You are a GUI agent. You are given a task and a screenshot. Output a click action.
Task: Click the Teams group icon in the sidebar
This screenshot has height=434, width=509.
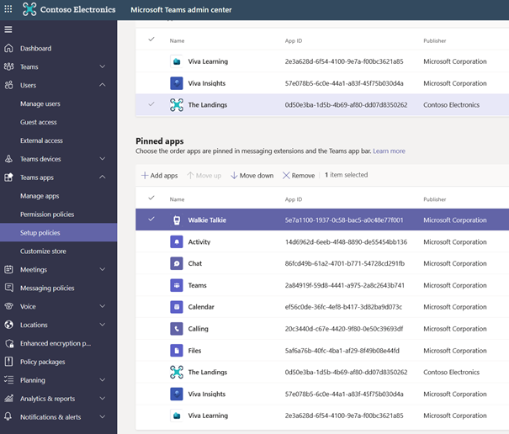[x=8, y=66]
